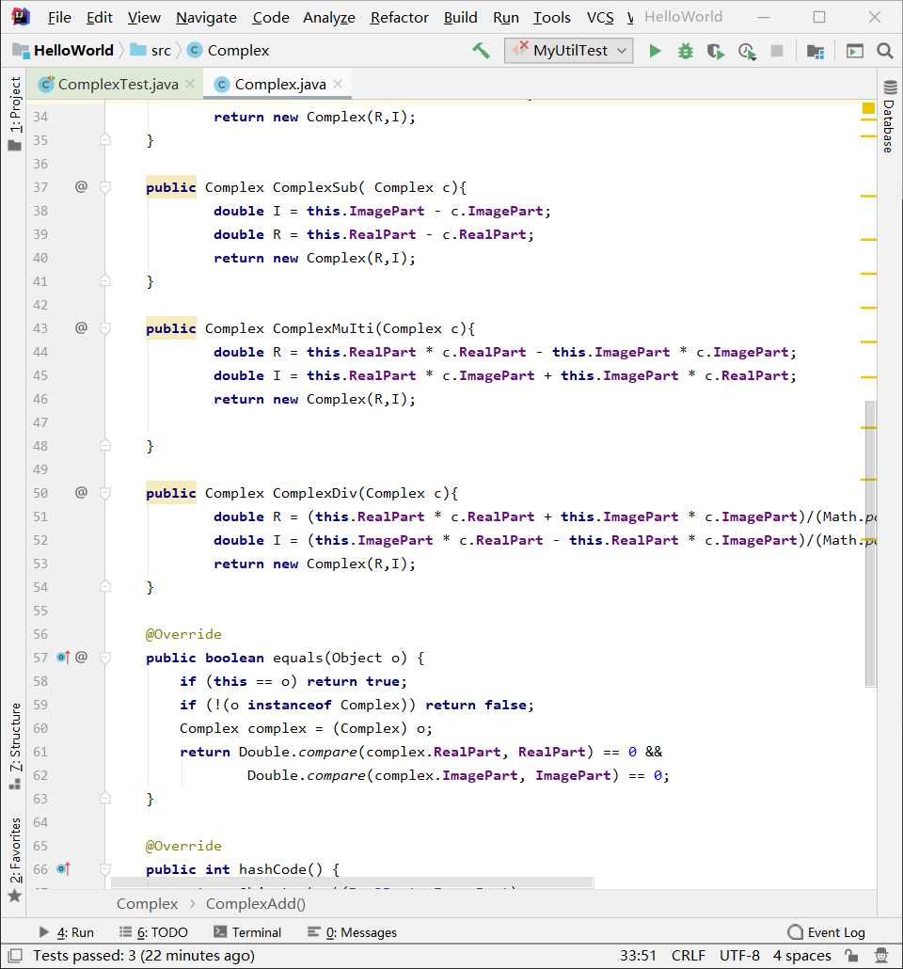The height and width of the screenshot is (969, 903).
Task: Collapse the ComplexSub method fold on line 37
Action: pos(105,187)
